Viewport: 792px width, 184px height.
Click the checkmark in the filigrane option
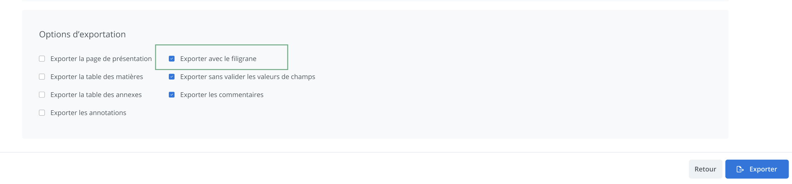tap(172, 59)
